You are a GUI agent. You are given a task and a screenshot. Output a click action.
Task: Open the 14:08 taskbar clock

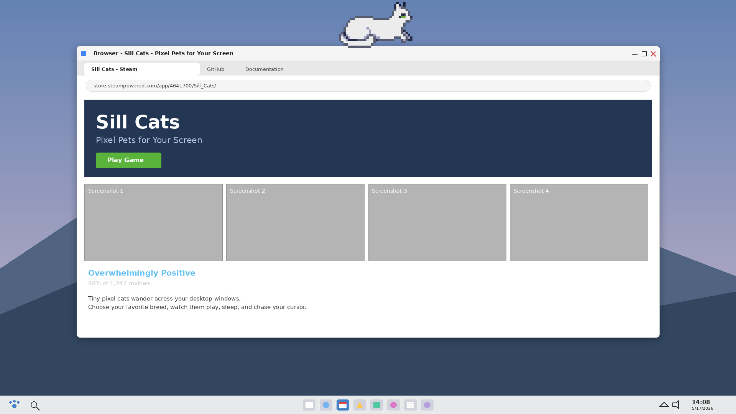(x=702, y=405)
